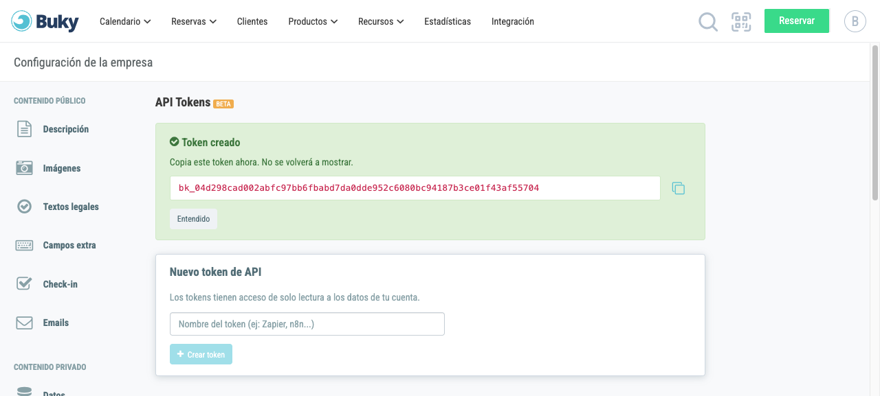The height and width of the screenshot is (396, 880).
Task: Click the Buky logo
Action: [x=45, y=21]
